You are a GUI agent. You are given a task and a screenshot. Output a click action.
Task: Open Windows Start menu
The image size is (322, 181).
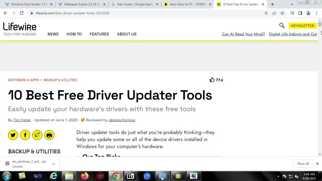(7, 176)
